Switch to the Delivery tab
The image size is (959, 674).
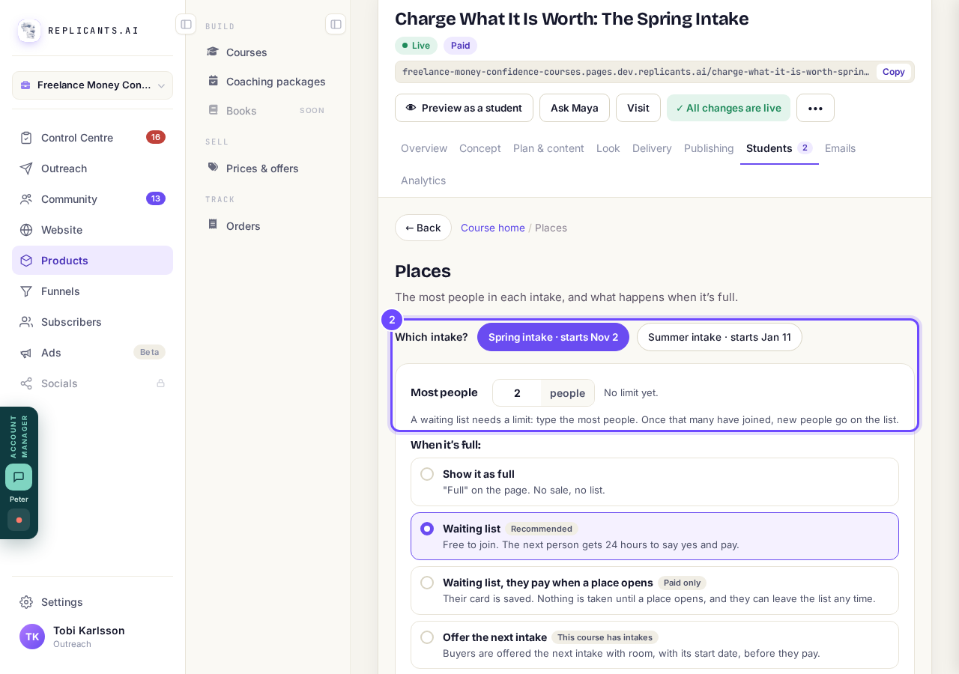pyautogui.click(x=652, y=148)
